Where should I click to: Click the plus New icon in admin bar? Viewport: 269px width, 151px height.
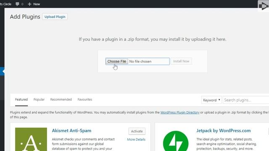pyautogui.click(x=34, y=4)
